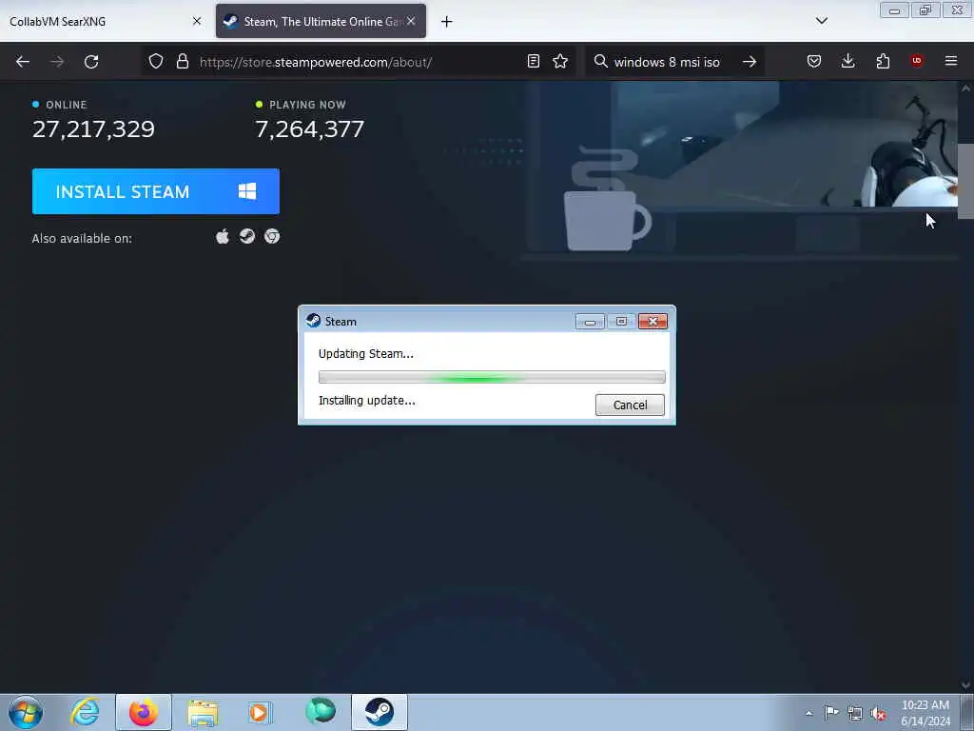974x731 pixels.
Task: Select the SteamOS download icon
Action: 247,236
